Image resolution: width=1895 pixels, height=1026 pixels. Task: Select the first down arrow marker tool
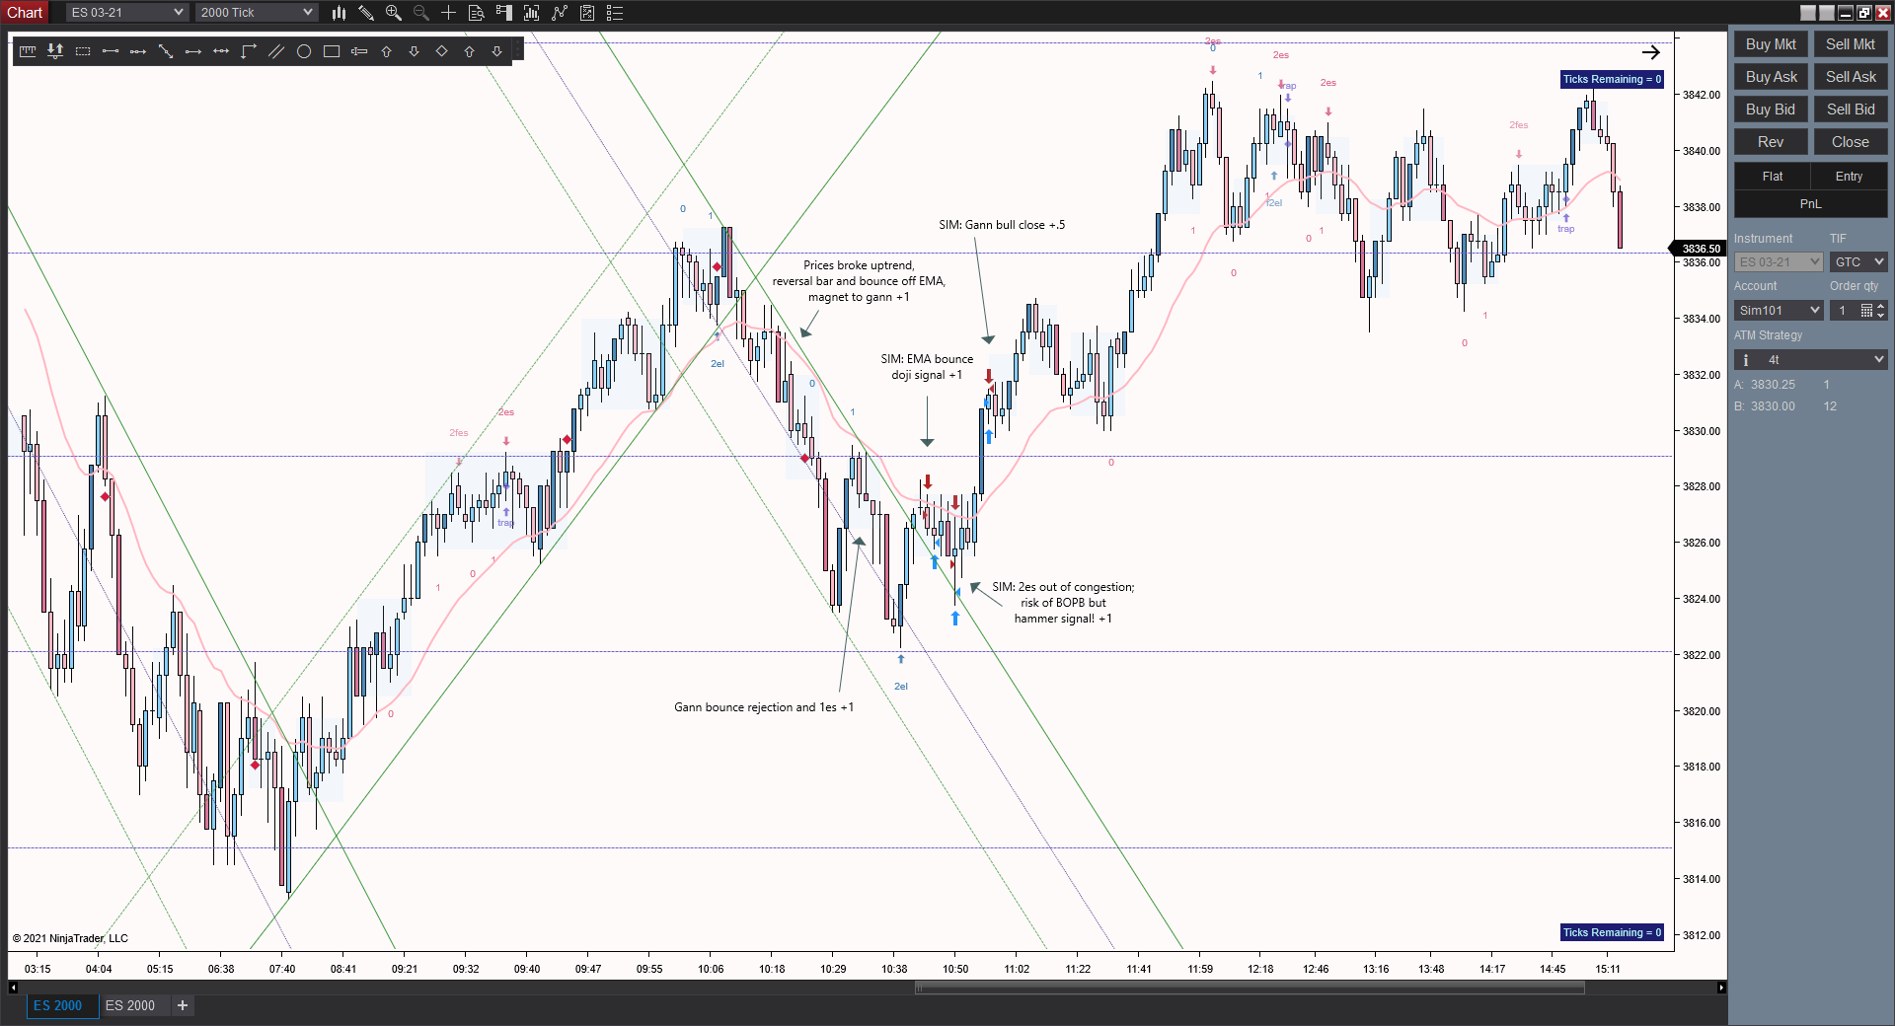pyautogui.click(x=415, y=51)
